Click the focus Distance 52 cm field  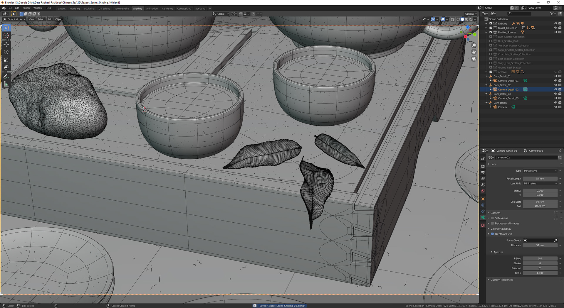click(540, 245)
